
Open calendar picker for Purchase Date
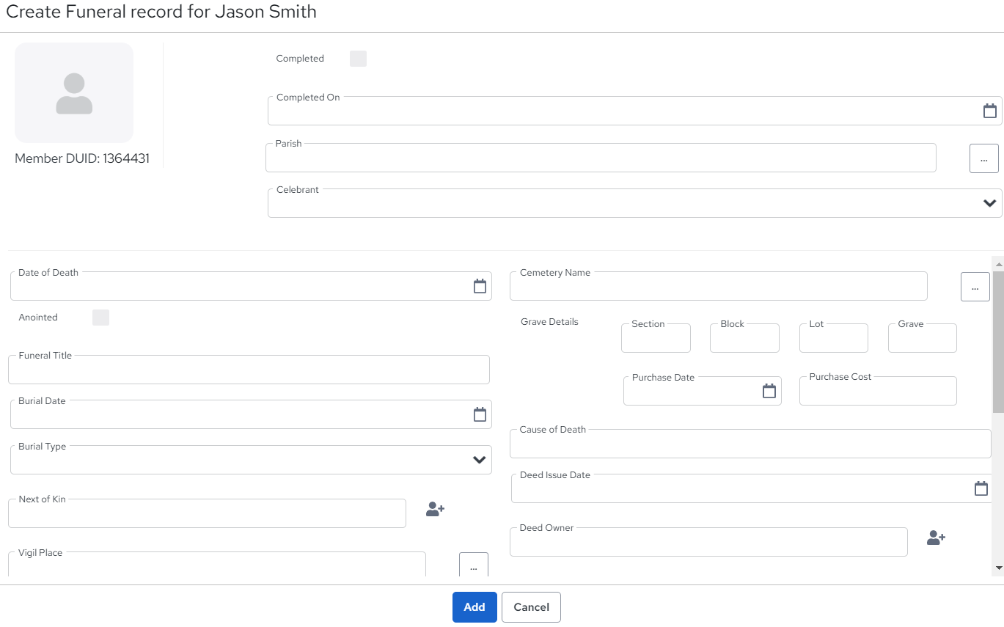point(769,391)
